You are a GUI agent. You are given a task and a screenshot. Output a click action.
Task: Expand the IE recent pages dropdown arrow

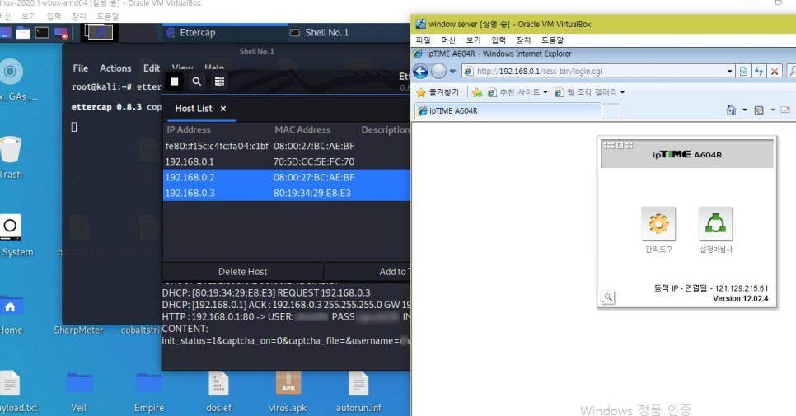coord(452,72)
